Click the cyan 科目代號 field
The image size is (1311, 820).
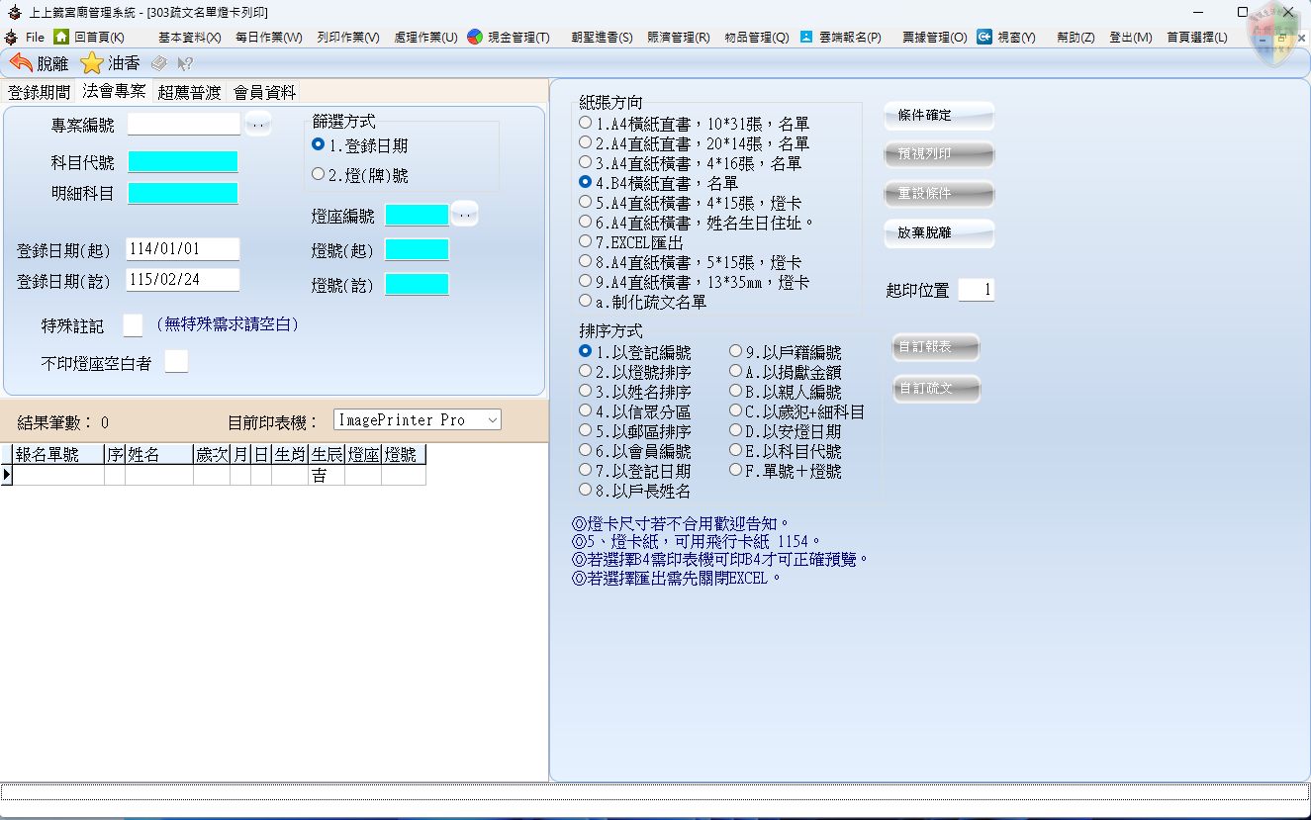[183, 162]
